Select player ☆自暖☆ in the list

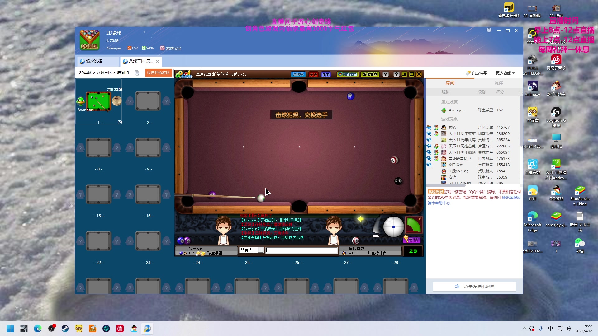pos(473,165)
